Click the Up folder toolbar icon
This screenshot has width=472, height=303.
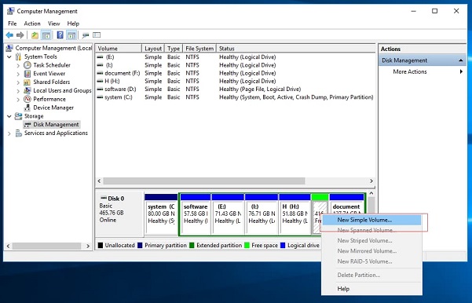(35, 35)
